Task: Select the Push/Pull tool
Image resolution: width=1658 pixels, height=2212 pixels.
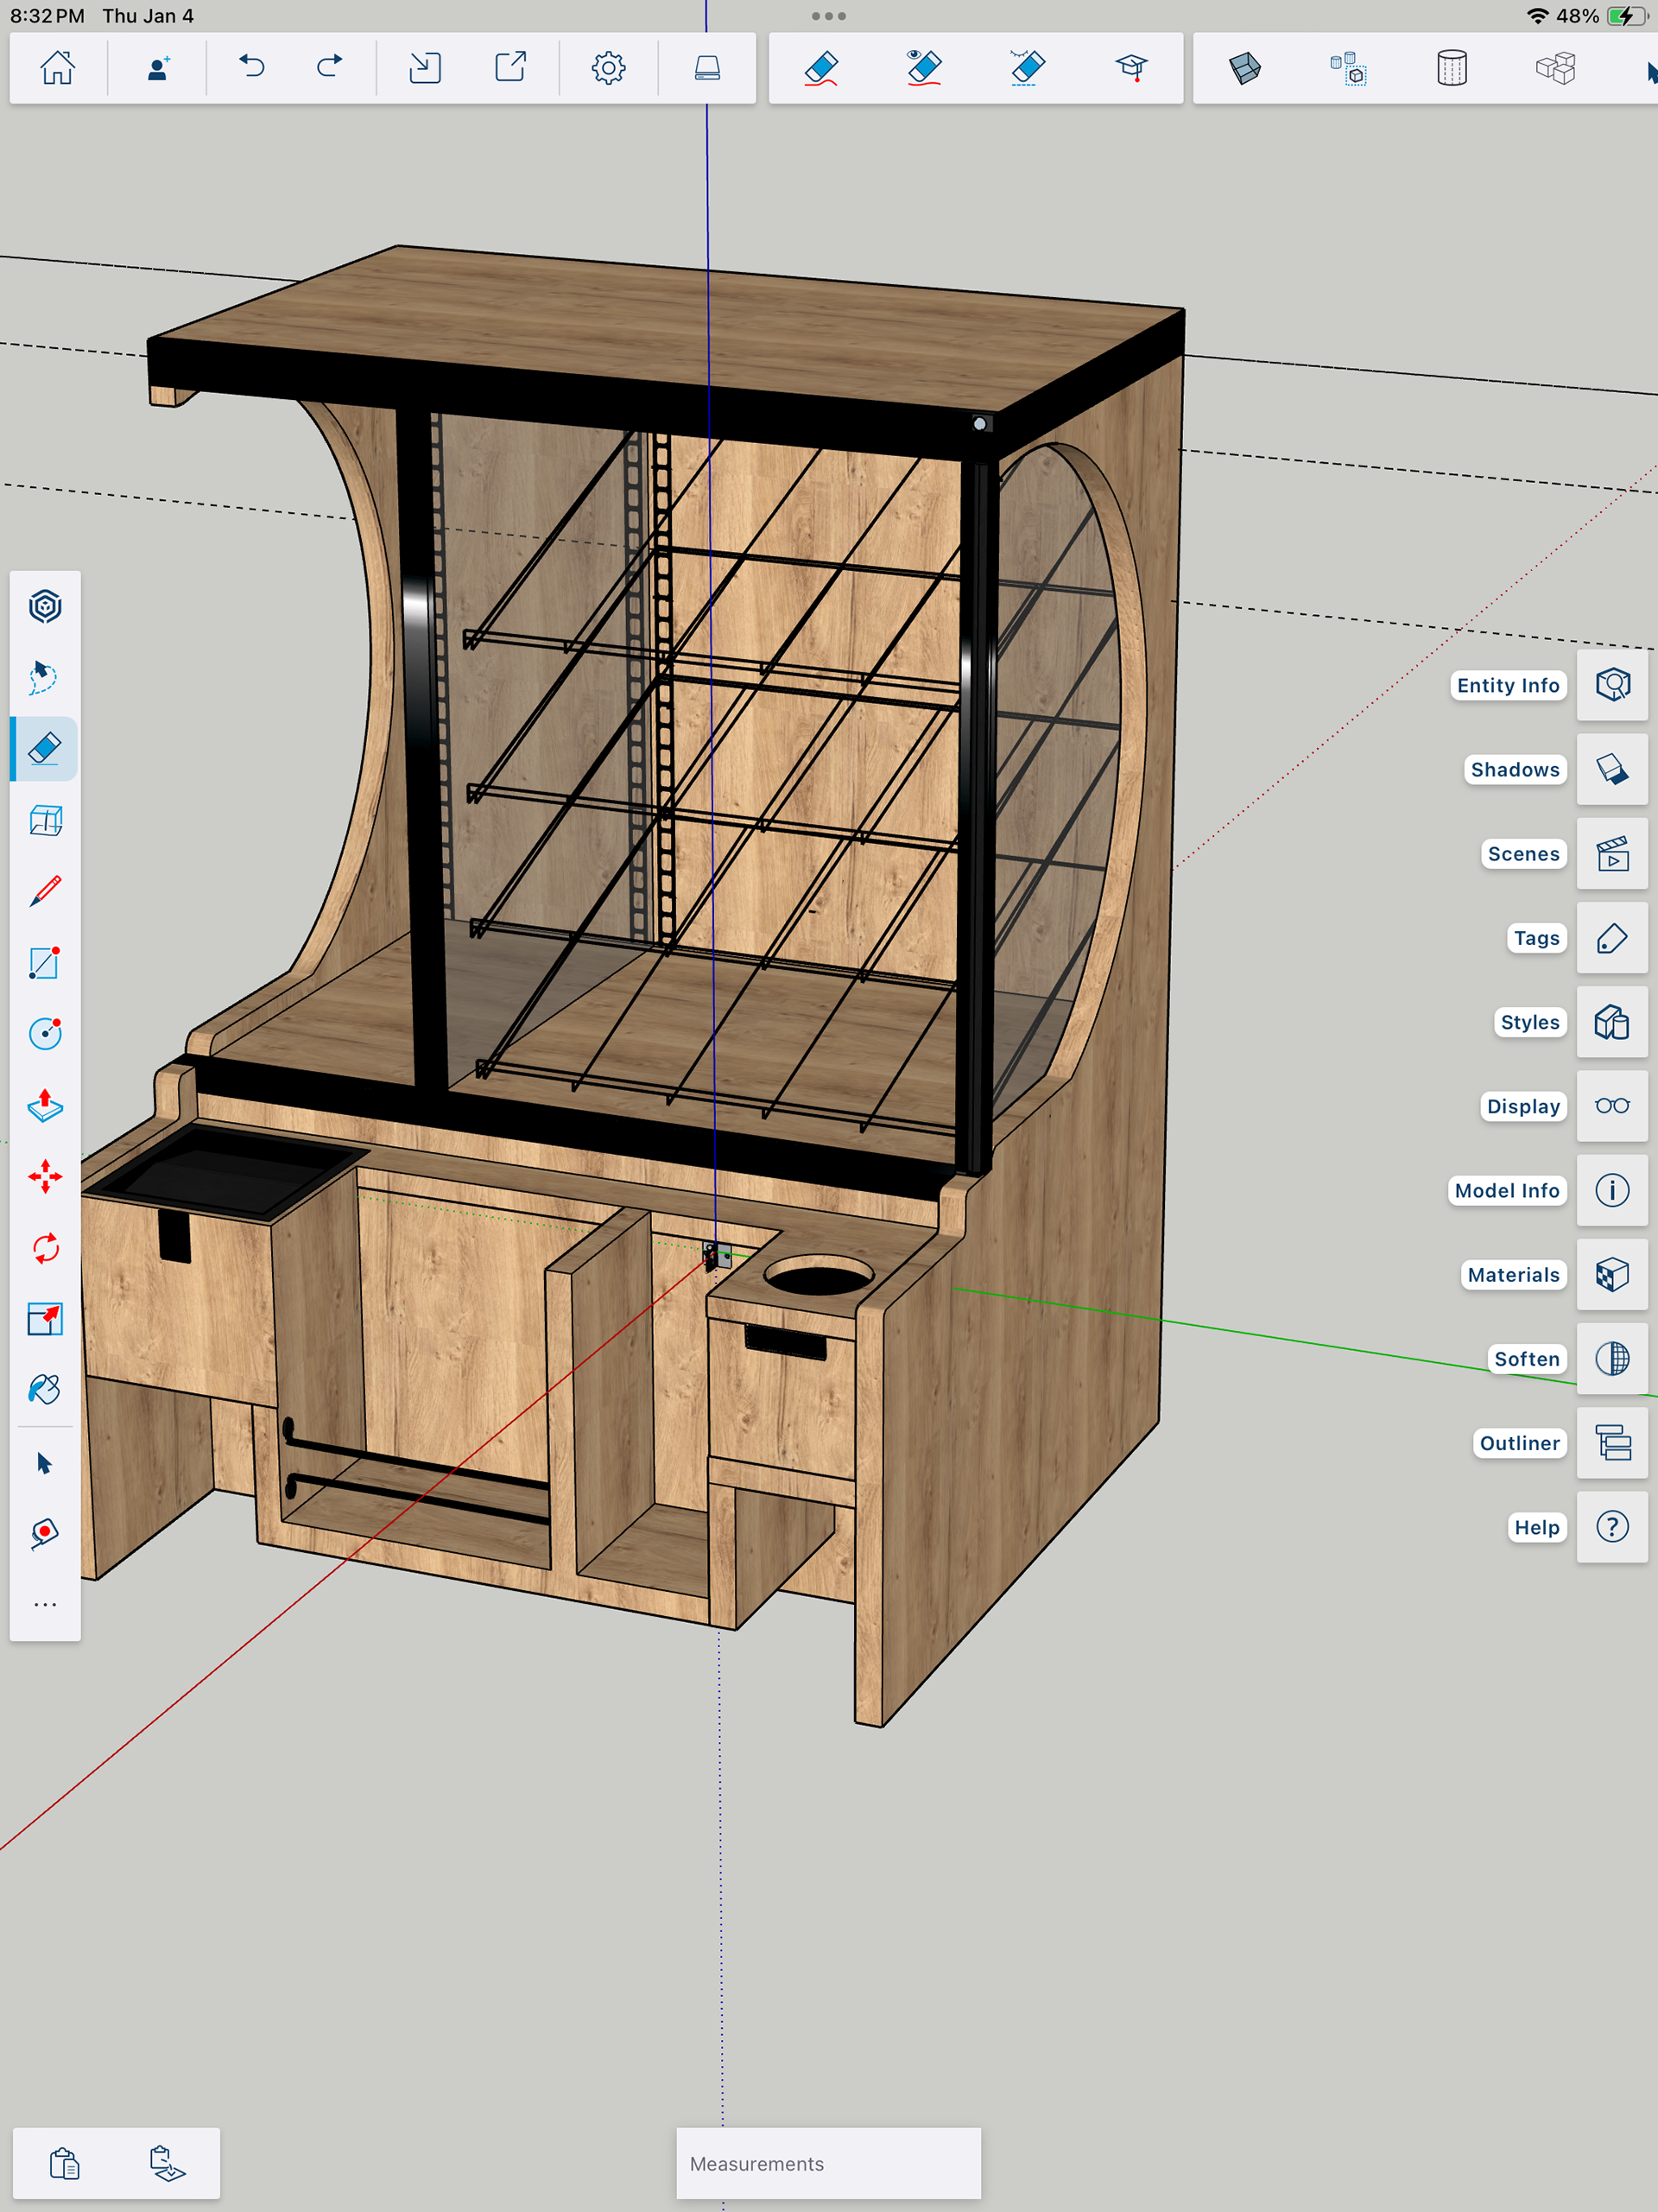Action: [x=45, y=1105]
